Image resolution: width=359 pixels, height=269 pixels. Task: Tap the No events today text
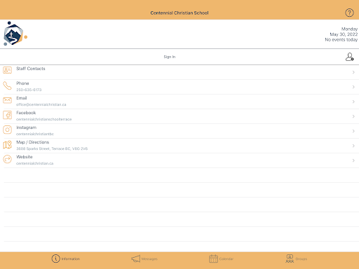[341, 40]
